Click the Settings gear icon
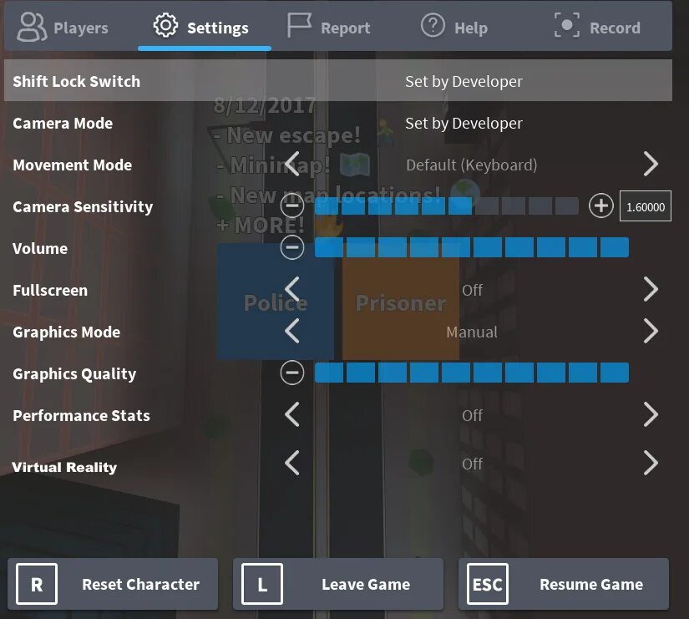Screen dimensions: 689x619 (165, 25)
